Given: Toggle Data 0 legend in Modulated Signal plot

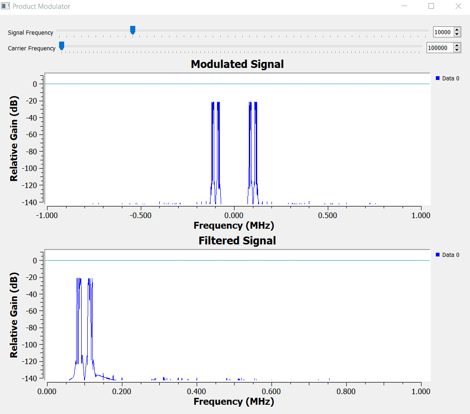Looking at the screenshot, I should point(447,79).
